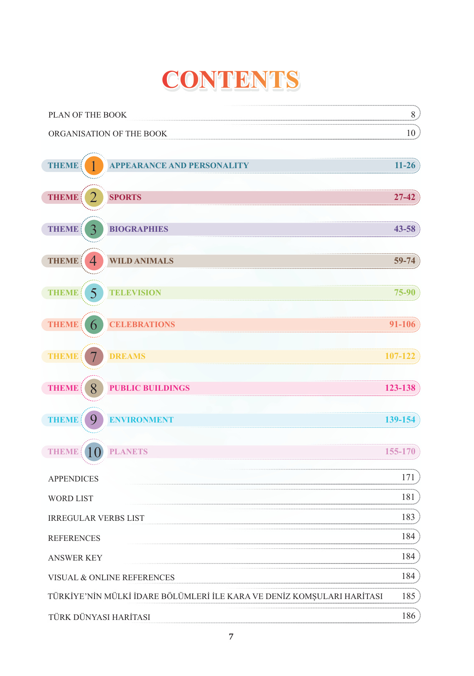Viewport: 474px width, 676px height.
Task: Click the red Theme 4 number circle
Action: (94, 261)
